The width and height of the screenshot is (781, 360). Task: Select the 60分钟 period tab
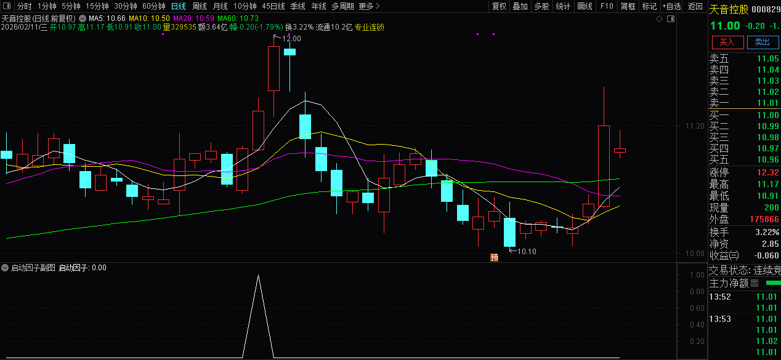click(x=153, y=6)
